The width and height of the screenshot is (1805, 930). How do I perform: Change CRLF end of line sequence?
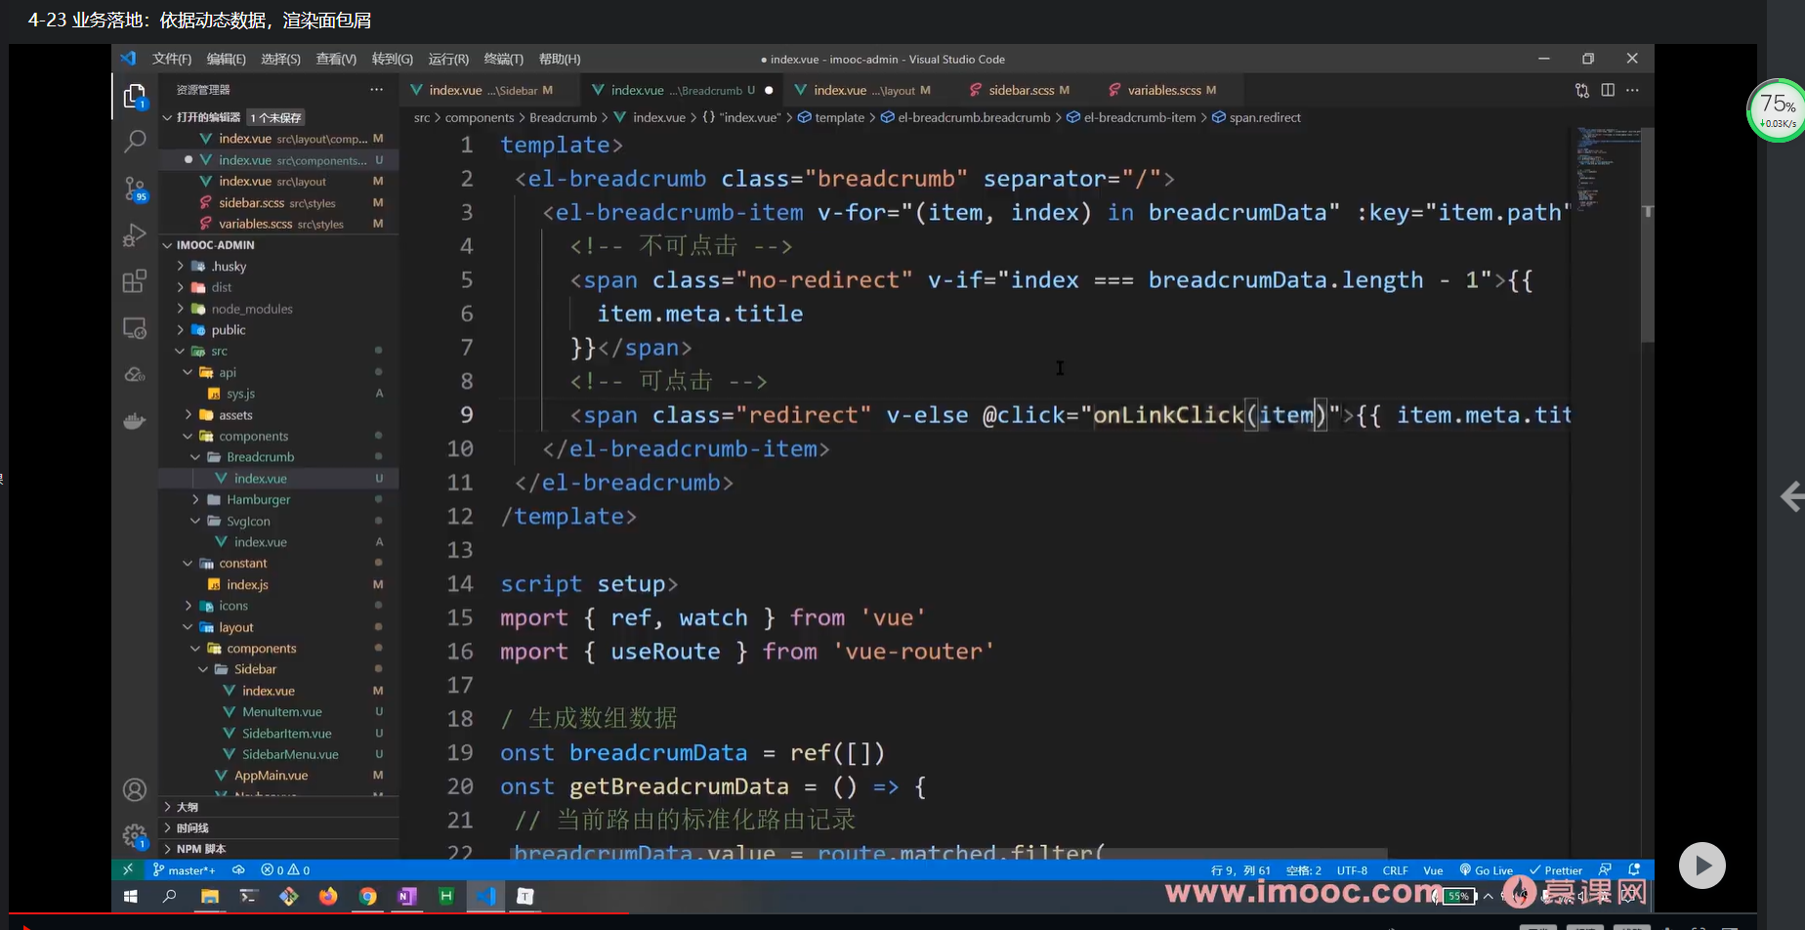coord(1395,869)
